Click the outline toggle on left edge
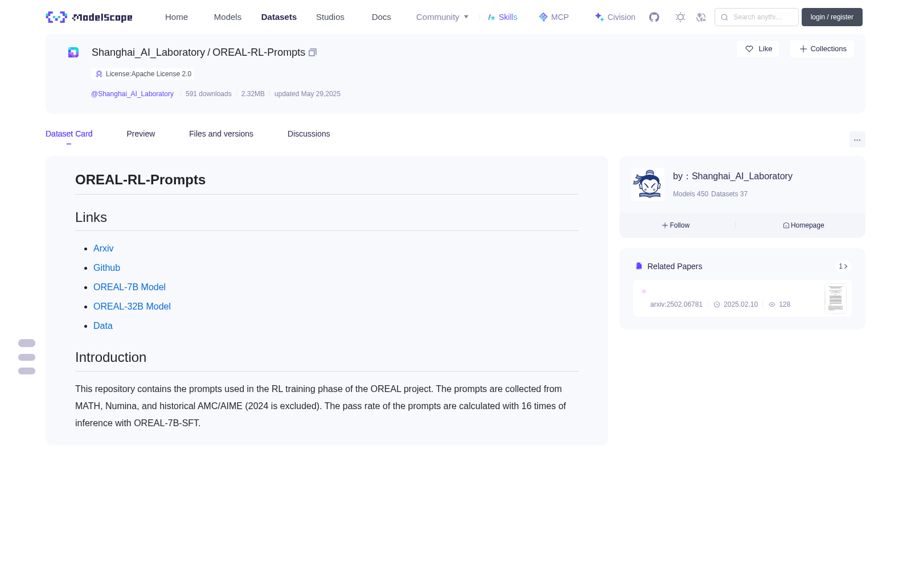Image resolution: width=911 pixels, height=569 pixels. [27, 357]
